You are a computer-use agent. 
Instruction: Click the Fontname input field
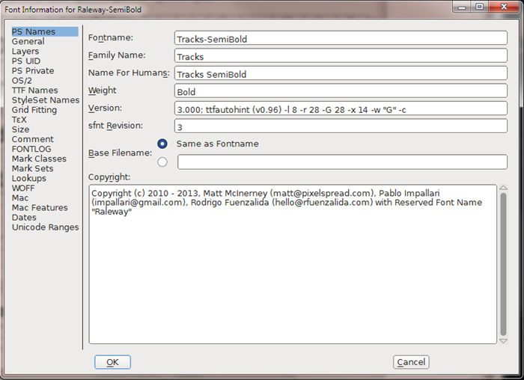click(x=341, y=38)
